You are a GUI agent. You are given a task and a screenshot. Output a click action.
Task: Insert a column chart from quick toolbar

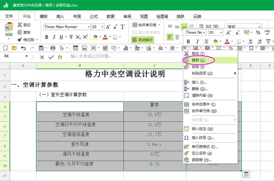click(125, 48)
